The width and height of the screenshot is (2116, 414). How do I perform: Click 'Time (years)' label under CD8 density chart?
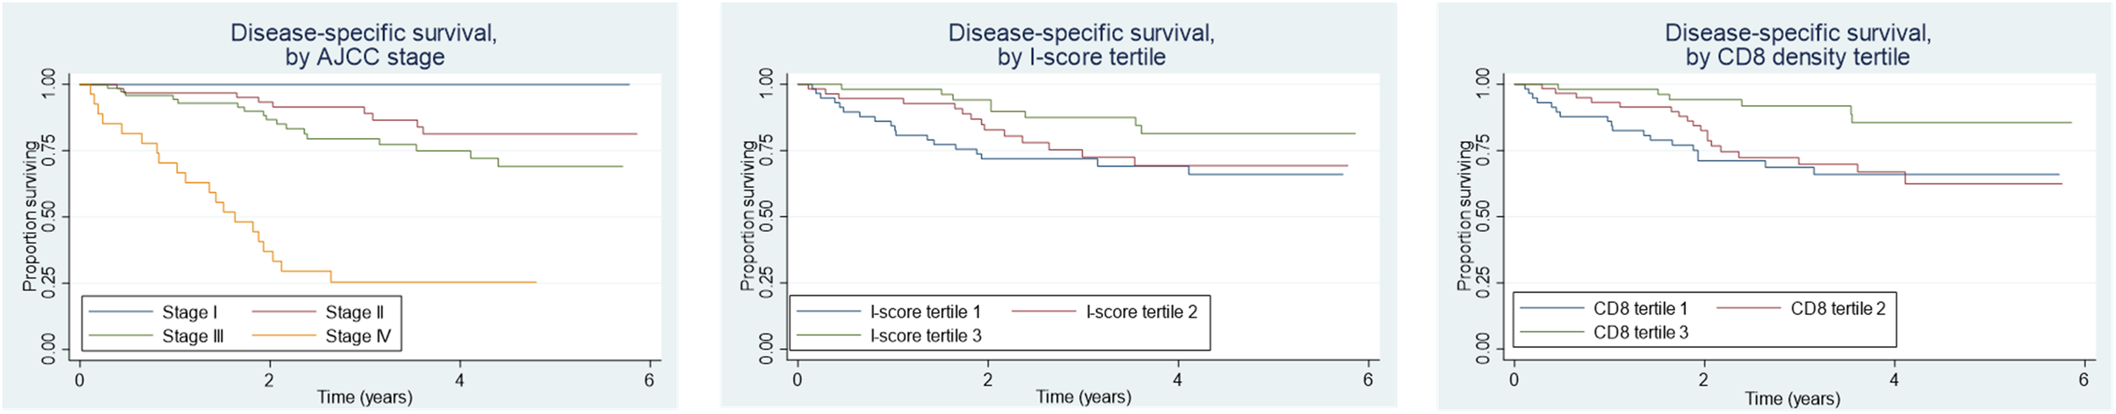point(1792,399)
